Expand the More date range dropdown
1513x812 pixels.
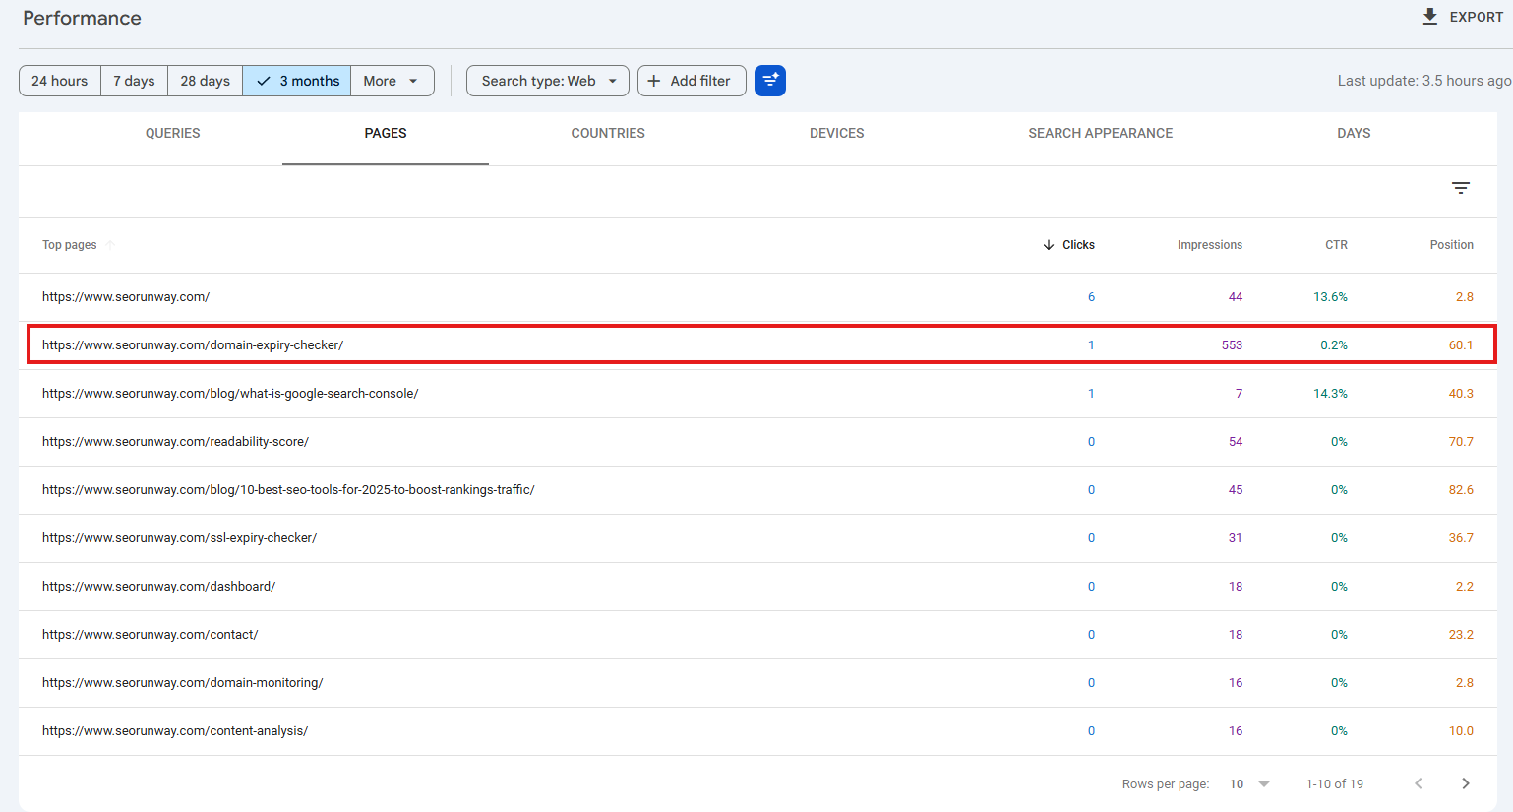click(392, 81)
